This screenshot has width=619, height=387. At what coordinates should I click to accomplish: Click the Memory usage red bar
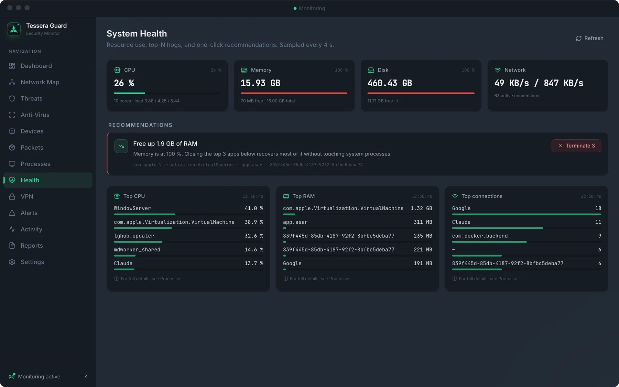(294, 93)
